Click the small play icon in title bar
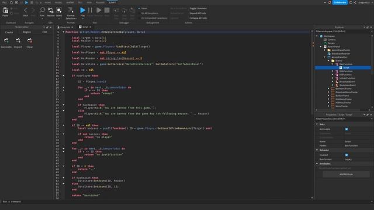This screenshot has height=210, width=374. pos(26,2)
